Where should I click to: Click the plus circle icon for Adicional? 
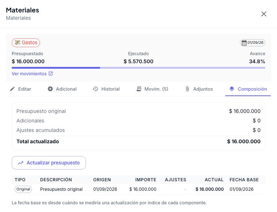click(50, 89)
